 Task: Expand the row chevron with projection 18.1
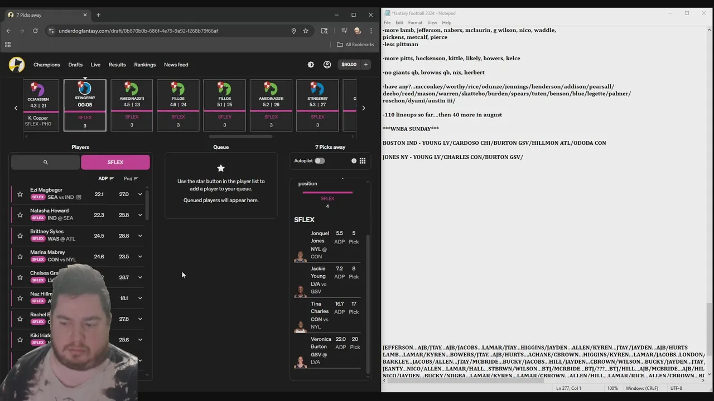click(140, 298)
